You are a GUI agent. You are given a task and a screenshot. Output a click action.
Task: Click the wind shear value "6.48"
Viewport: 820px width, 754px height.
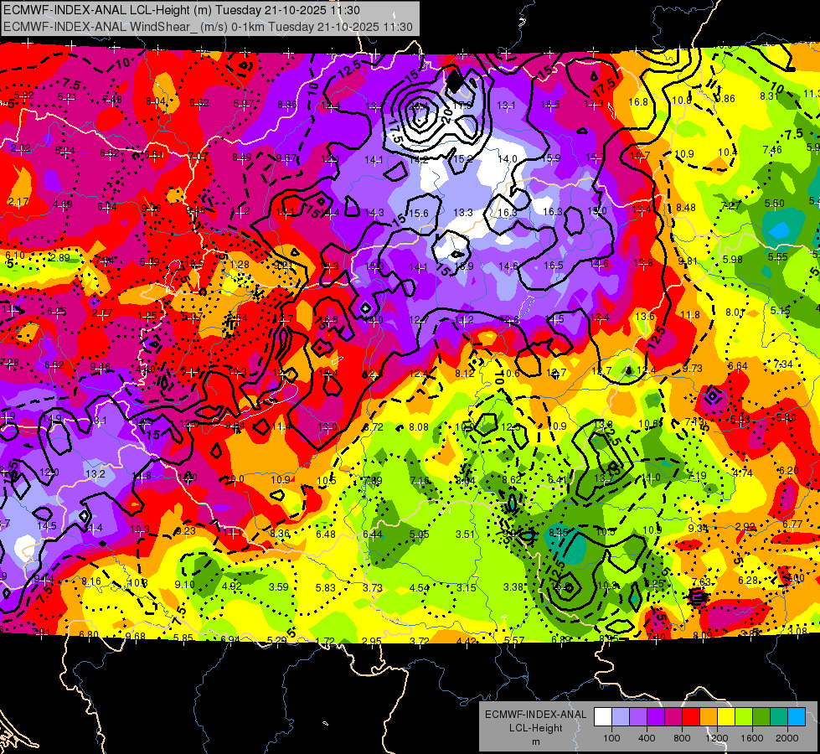tap(326, 535)
